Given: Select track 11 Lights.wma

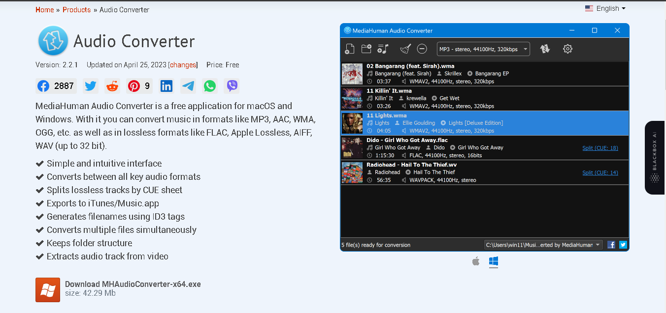Looking at the screenshot, I should tap(485, 123).
